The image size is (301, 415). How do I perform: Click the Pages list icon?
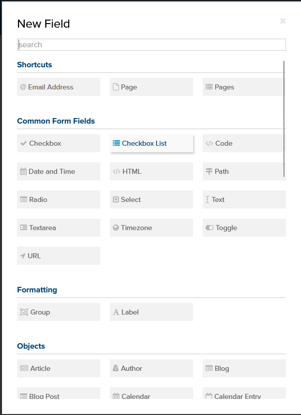click(209, 87)
